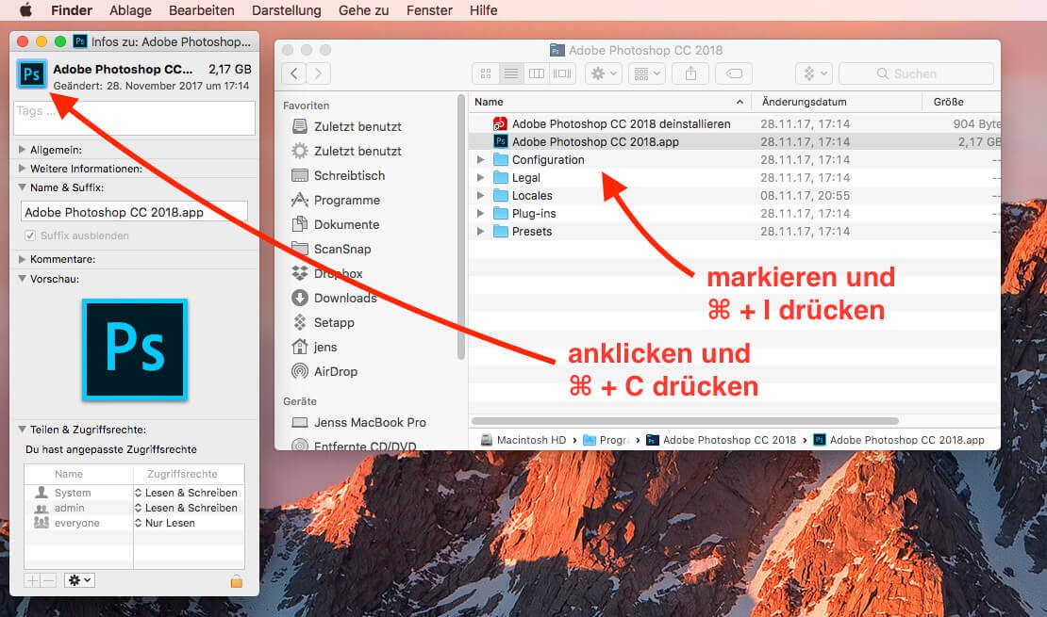Open the arrange-by grouping dropdown
This screenshot has height=617, width=1047.
(646, 73)
